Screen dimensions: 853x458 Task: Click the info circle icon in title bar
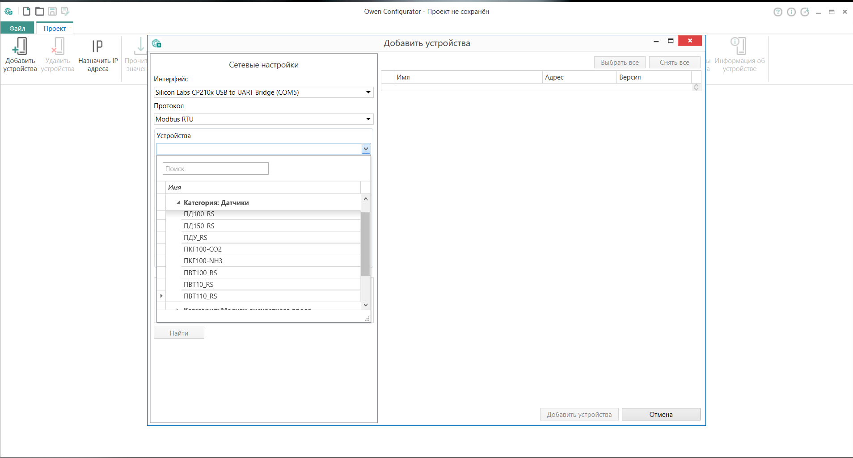click(x=791, y=12)
